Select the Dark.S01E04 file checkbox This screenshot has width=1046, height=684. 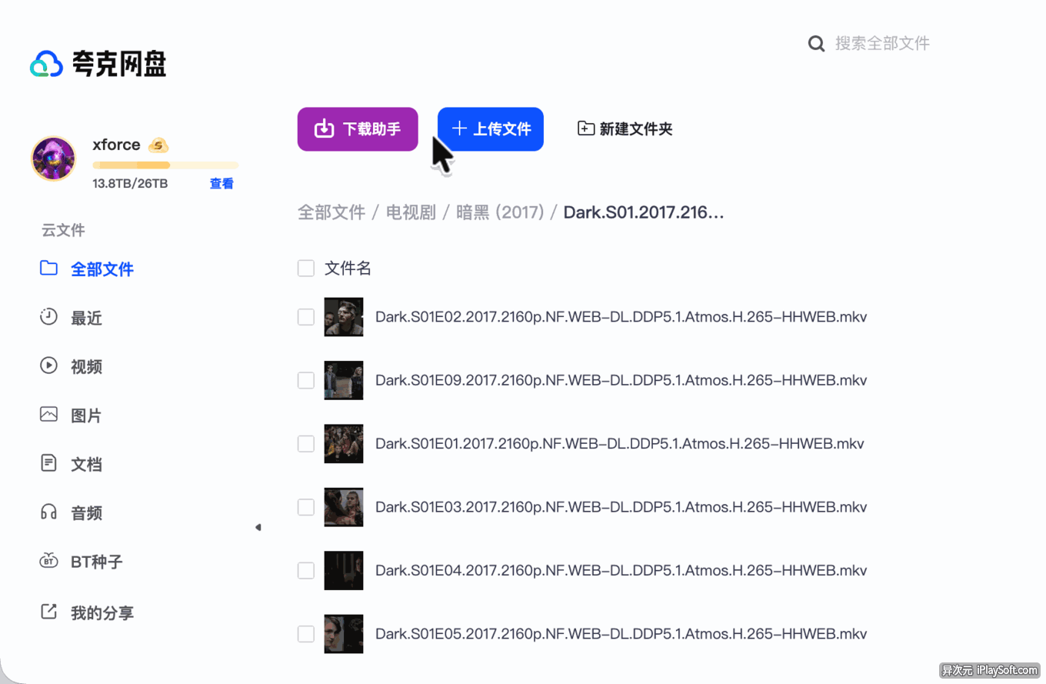pyautogui.click(x=306, y=570)
